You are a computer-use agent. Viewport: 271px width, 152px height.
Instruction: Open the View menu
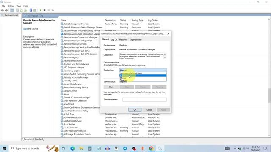click(x=19, y=6)
